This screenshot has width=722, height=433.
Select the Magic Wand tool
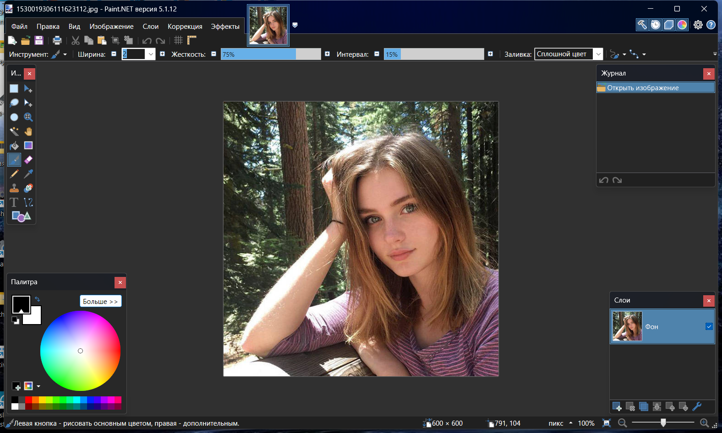(x=14, y=132)
